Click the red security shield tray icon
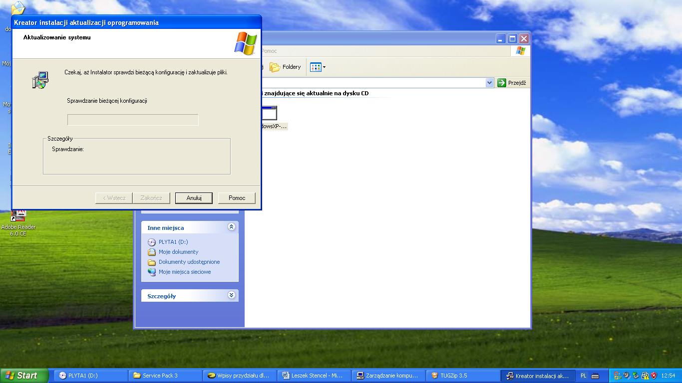682x383 pixels. pos(654,376)
